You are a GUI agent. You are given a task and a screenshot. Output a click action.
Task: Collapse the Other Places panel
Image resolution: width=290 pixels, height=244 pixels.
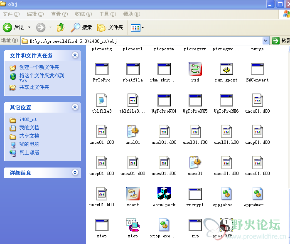point(75,107)
